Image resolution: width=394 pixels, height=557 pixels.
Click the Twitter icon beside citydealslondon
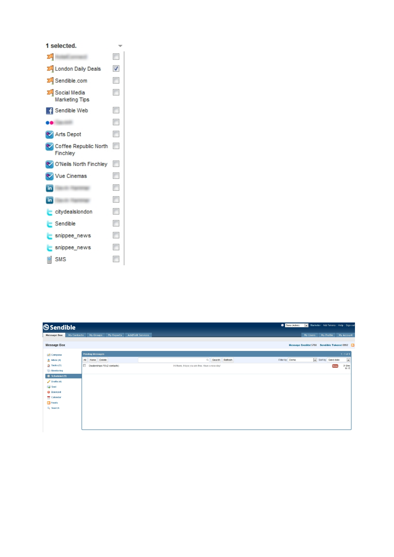(50, 212)
